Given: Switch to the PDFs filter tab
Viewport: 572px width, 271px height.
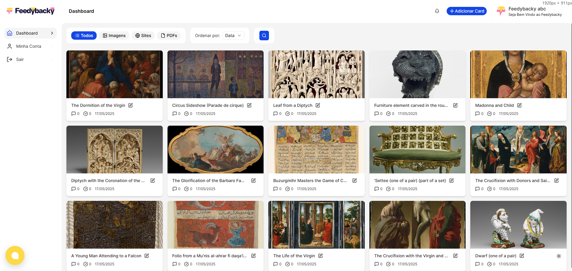Looking at the screenshot, I should click(169, 36).
